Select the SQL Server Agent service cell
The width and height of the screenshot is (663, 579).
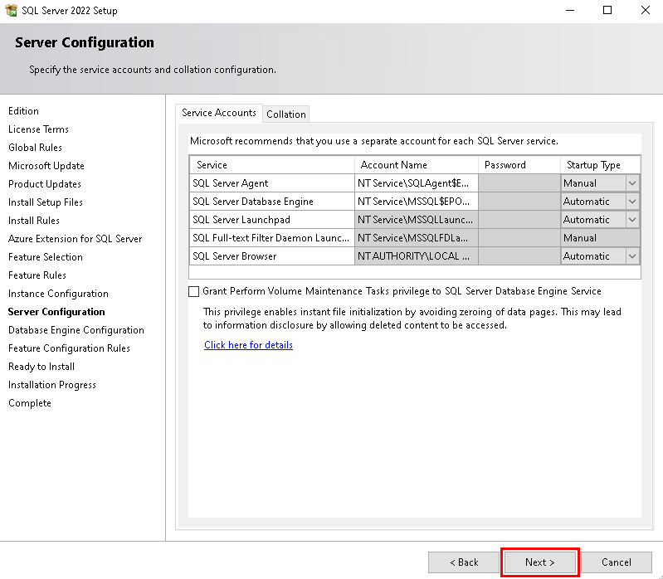pos(272,183)
